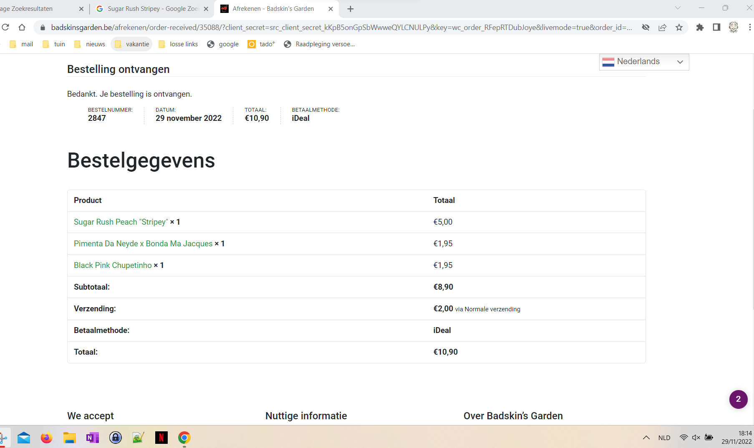Click the crossed-out eye icon in the address bar
754x448 pixels.
coord(646,27)
